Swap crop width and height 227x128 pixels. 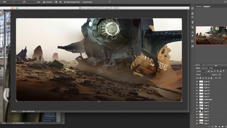click(x=24, y=2)
